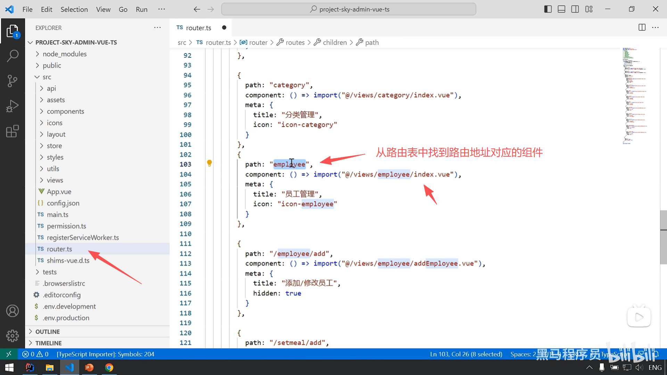This screenshot has width=667, height=375.
Task: Open the Accounts menu icon
Action: pyautogui.click(x=13, y=311)
